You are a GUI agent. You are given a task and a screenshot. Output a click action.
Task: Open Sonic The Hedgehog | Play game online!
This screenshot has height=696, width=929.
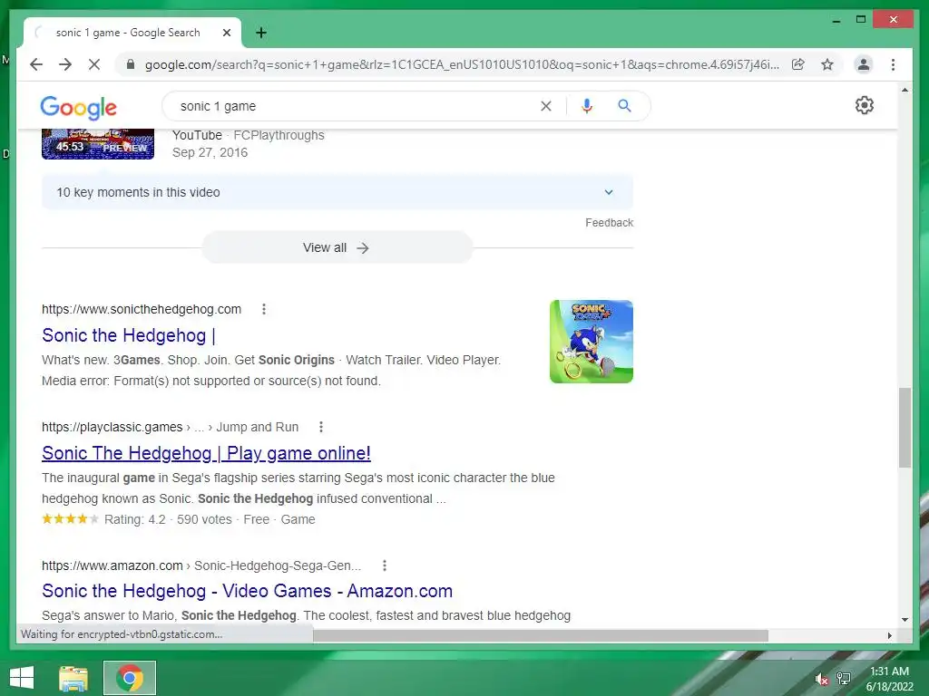[206, 453]
